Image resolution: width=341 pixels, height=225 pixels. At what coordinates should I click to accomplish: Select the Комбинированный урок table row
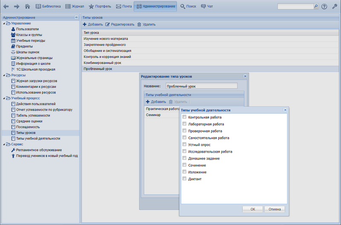click(x=210, y=63)
